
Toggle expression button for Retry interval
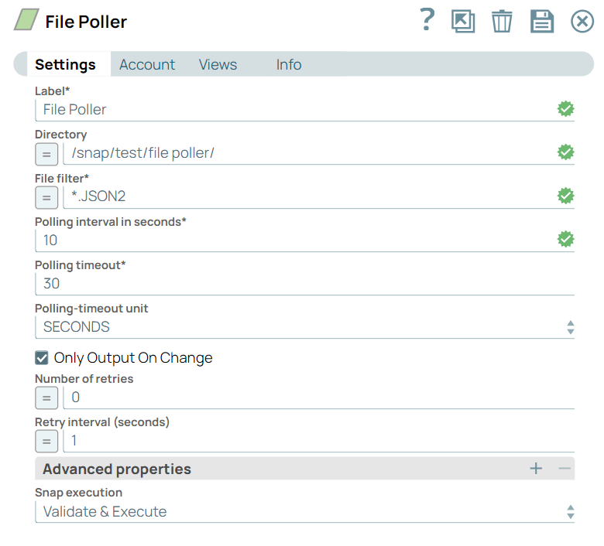tap(46, 442)
